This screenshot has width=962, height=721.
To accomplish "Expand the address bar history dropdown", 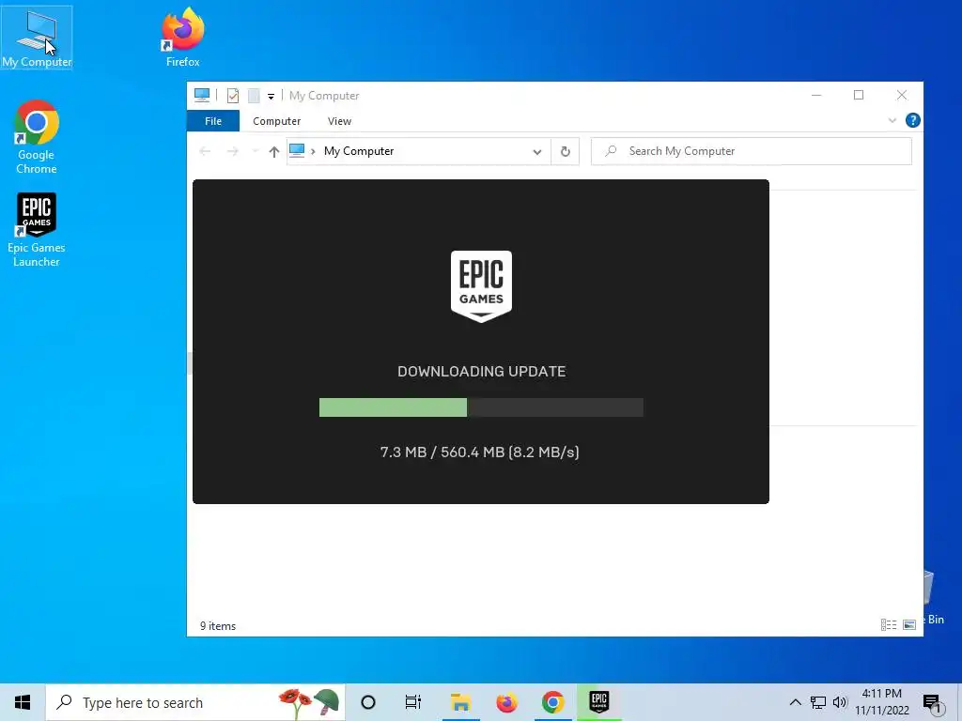I will 536,151.
